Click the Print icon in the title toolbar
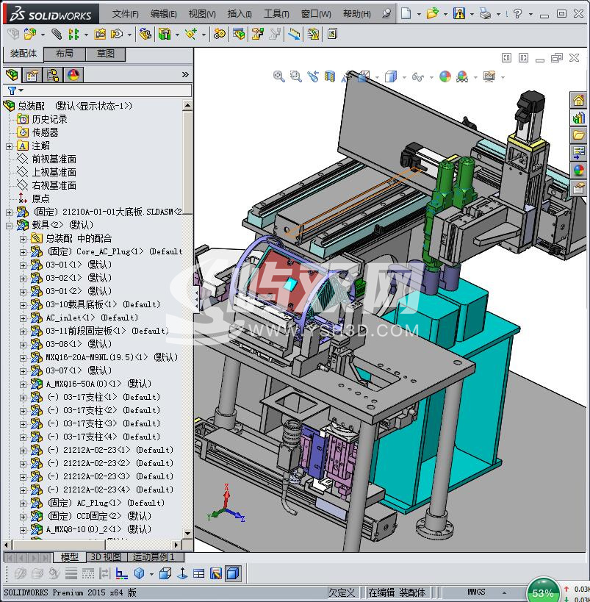The width and height of the screenshot is (590, 602). pos(485,14)
